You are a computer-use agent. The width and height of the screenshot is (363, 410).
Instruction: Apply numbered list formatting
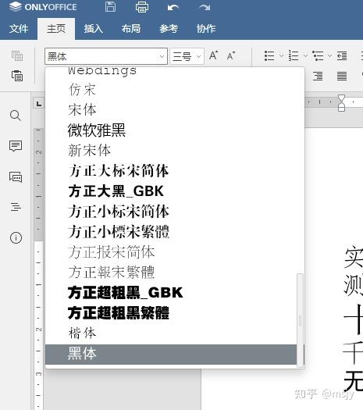tap(294, 55)
